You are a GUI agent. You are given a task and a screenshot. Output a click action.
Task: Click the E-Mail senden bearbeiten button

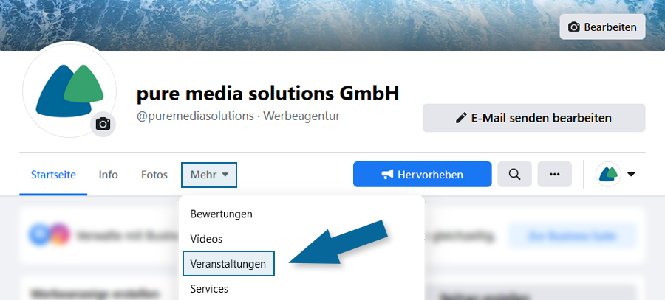(x=534, y=118)
